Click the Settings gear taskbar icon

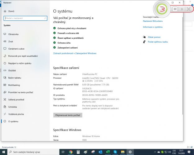[130, 152]
